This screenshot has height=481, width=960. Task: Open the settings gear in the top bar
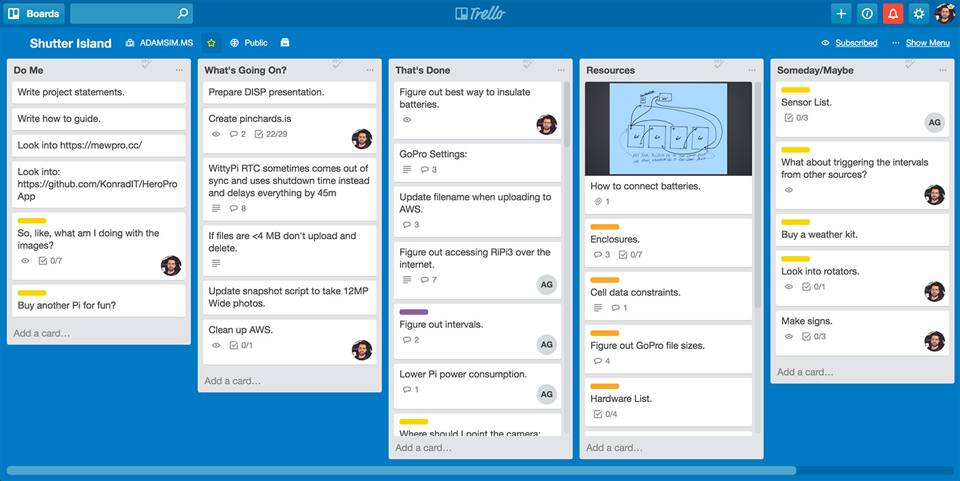(918, 13)
